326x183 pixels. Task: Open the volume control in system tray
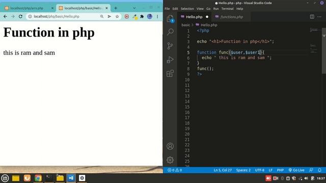tap(306, 178)
